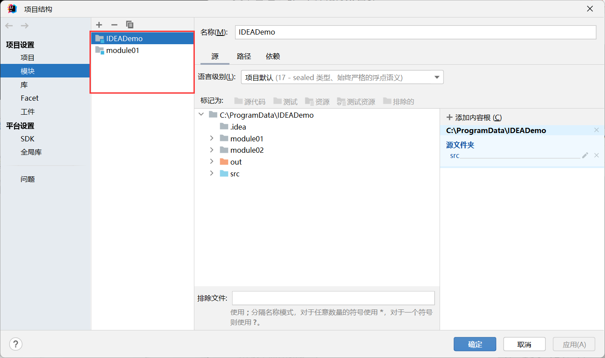Viewport: 605px width, 358px height.
Task: Open the 语言级别 dropdown
Action: point(342,77)
